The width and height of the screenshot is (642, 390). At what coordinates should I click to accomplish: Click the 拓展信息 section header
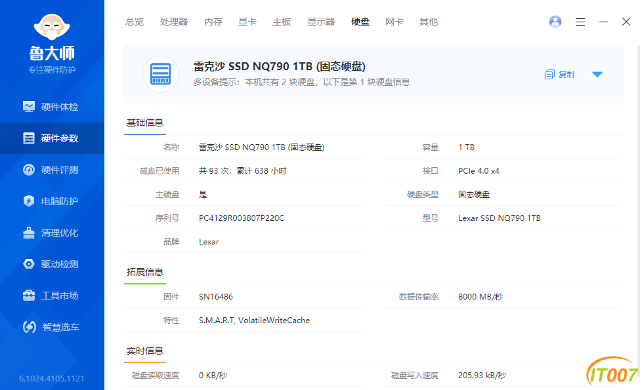(145, 272)
